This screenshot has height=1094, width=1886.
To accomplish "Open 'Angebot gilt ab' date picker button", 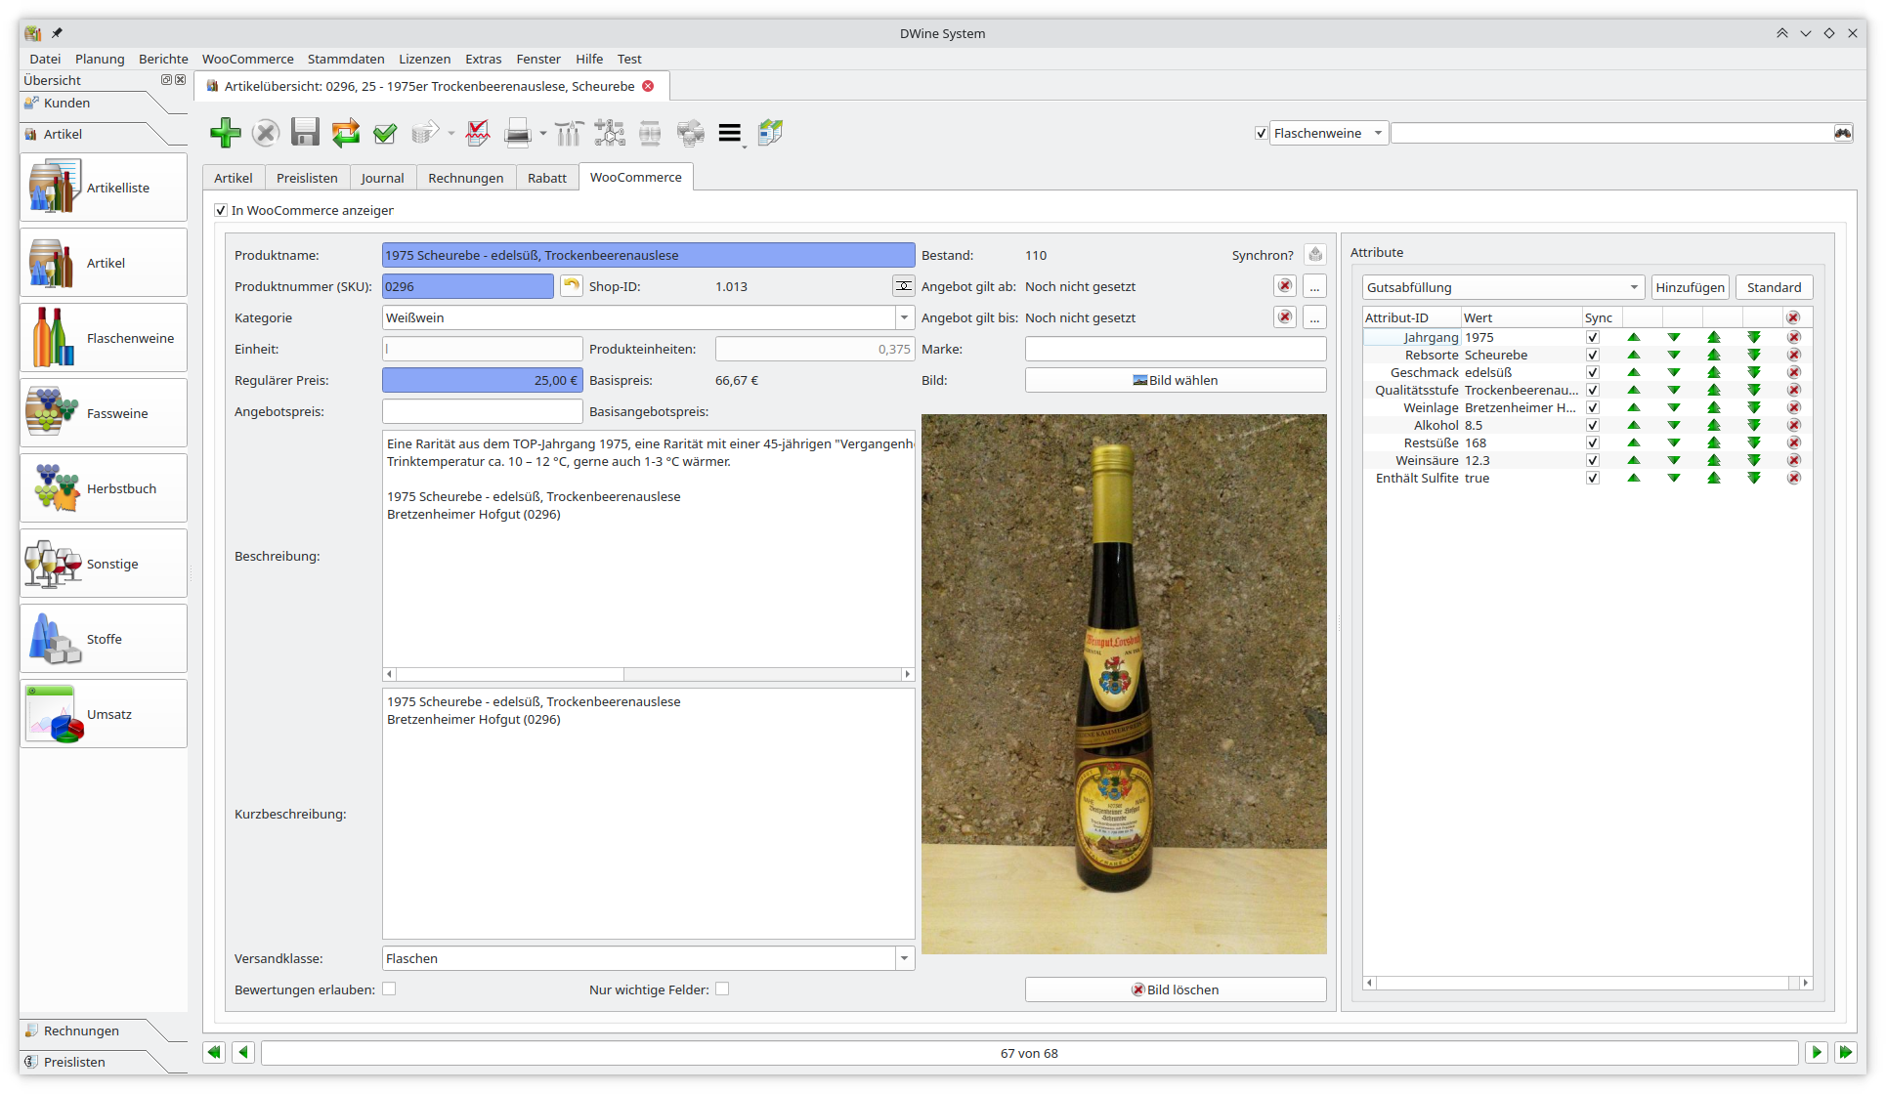I will click(x=1315, y=286).
